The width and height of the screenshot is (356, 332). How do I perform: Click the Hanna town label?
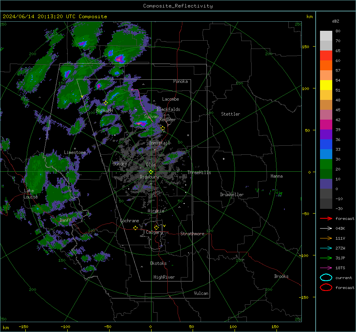tap(276, 176)
